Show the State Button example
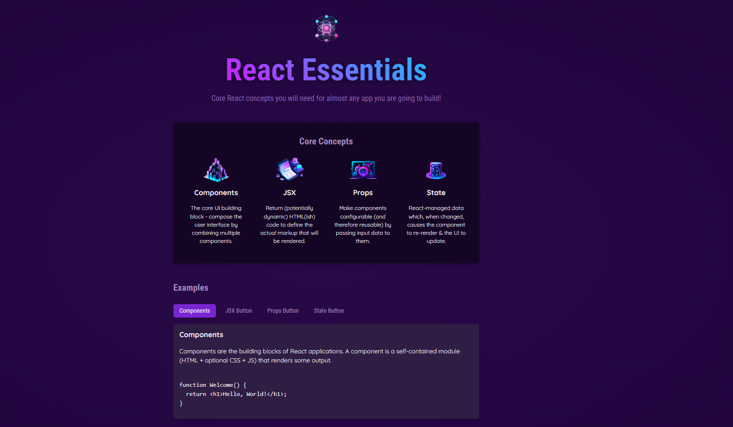 [329, 311]
